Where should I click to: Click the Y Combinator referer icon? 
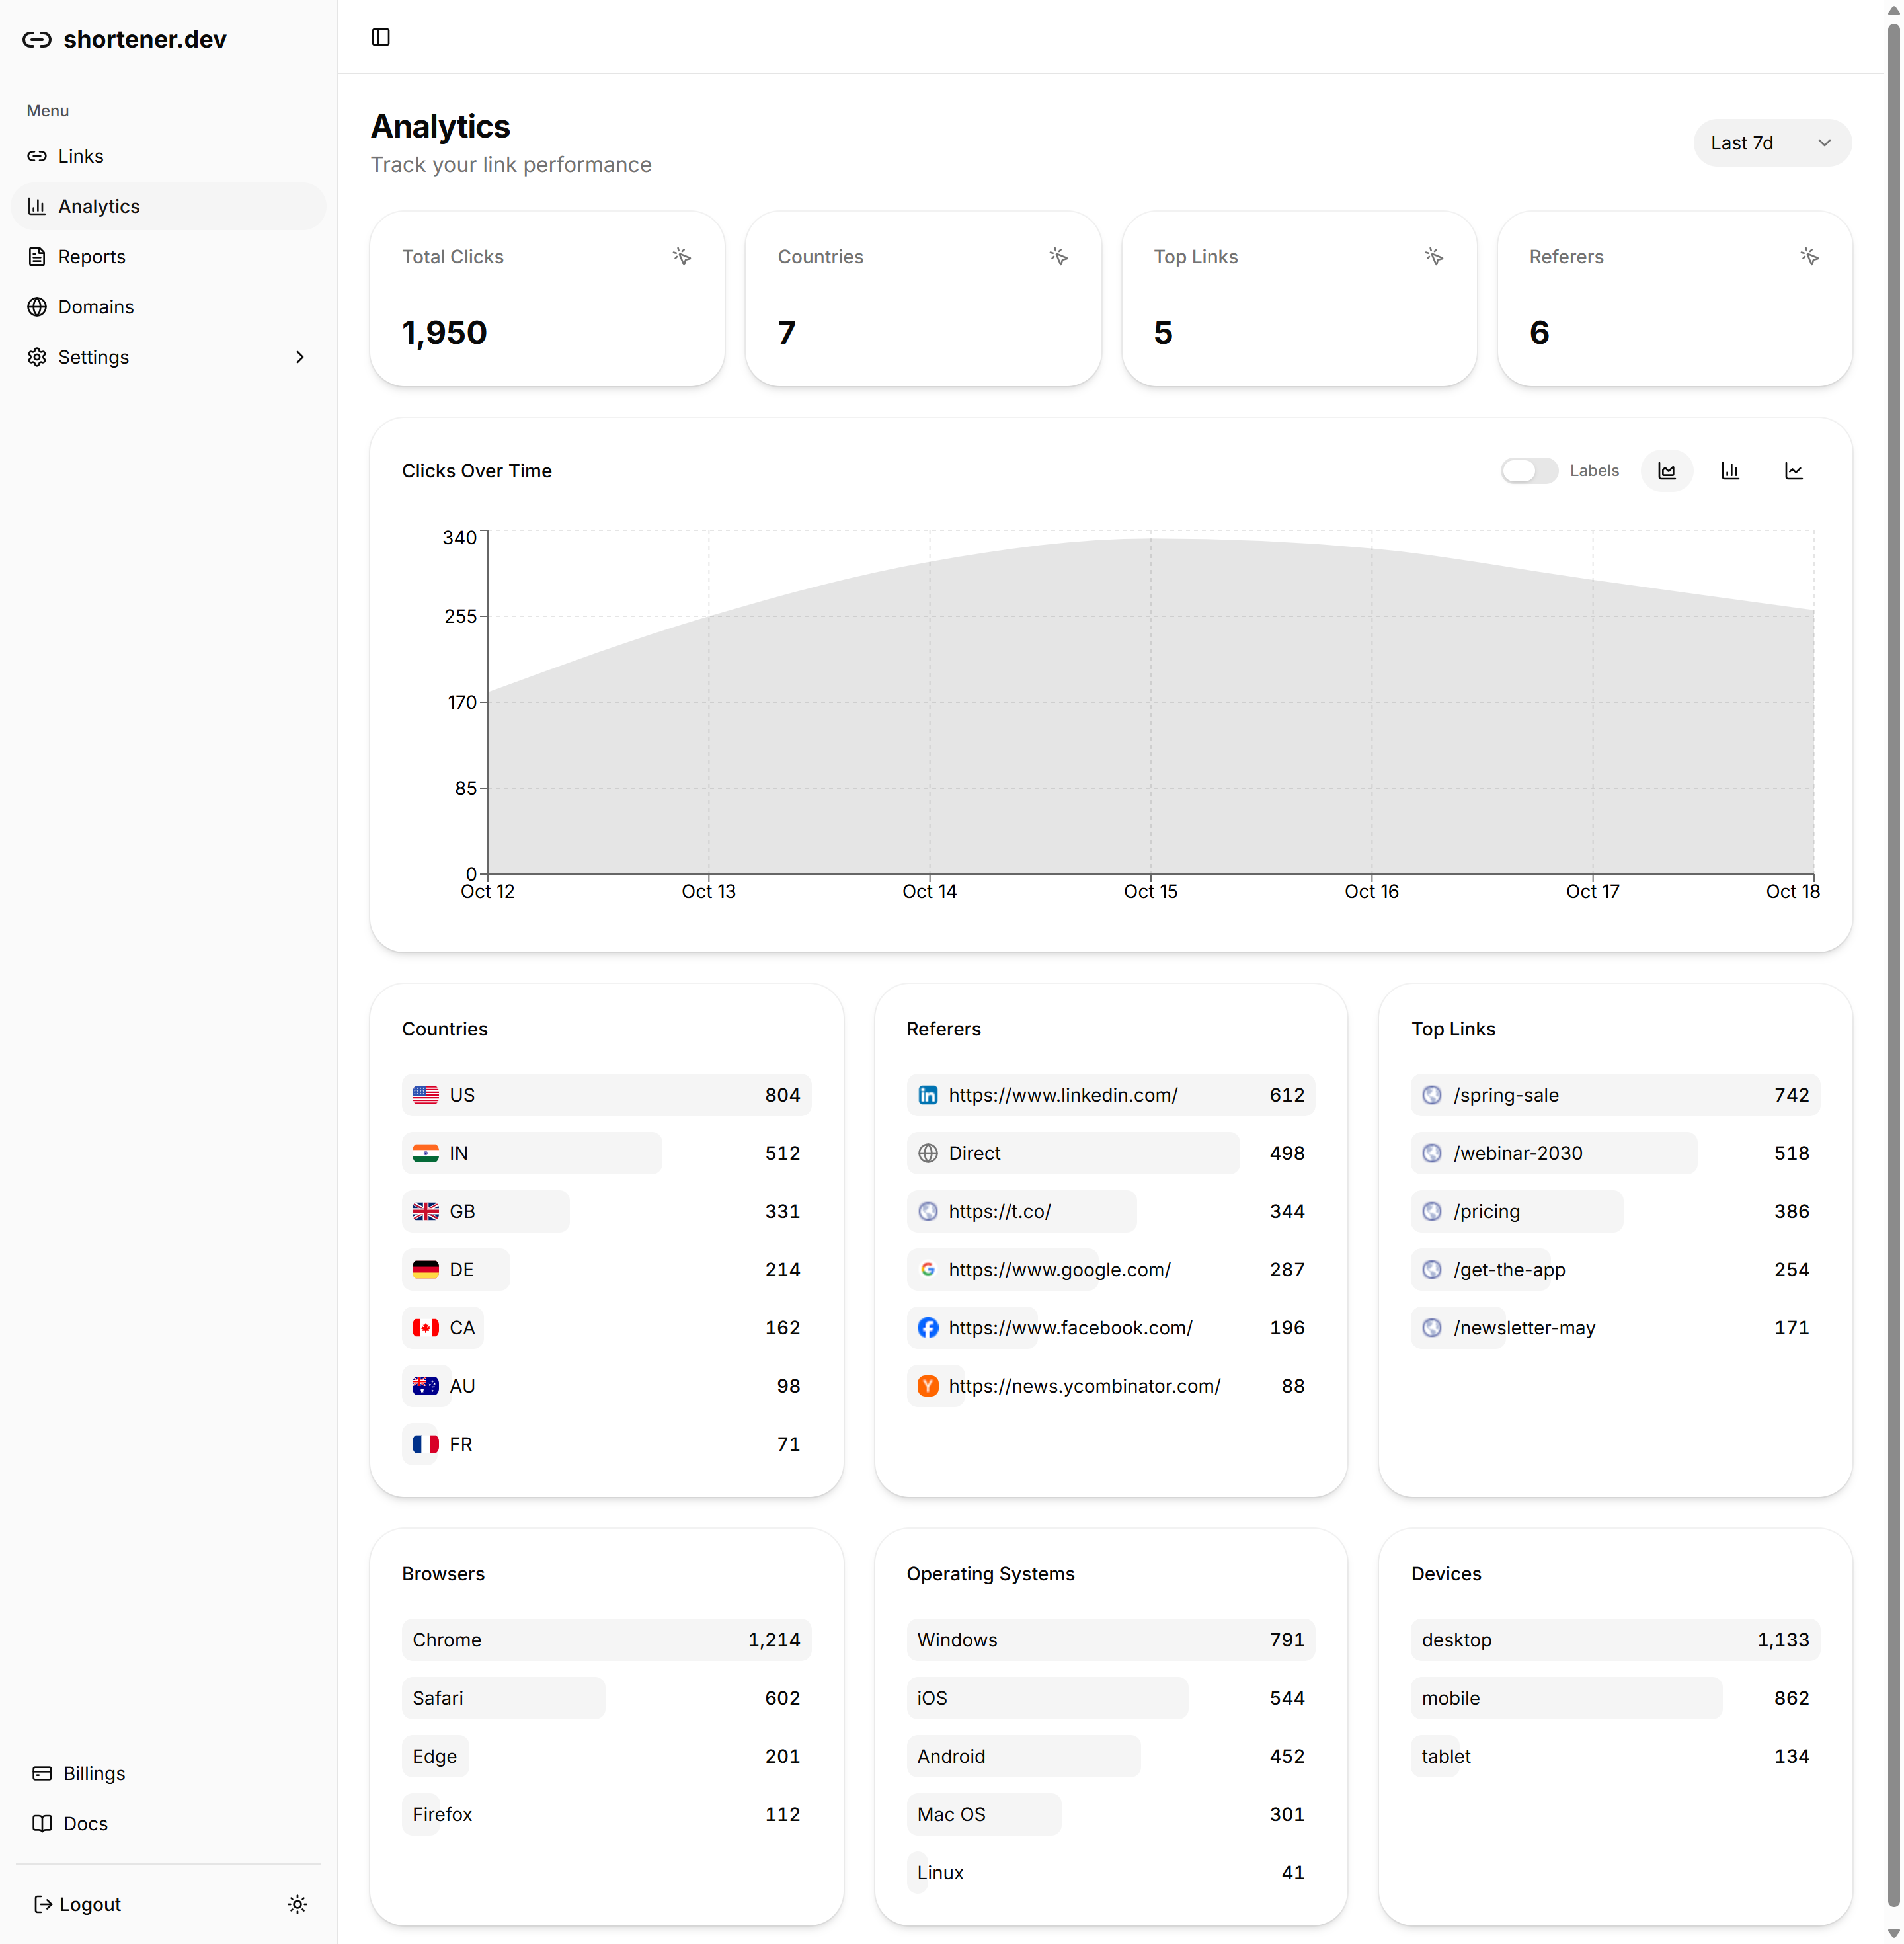click(928, 1386)
